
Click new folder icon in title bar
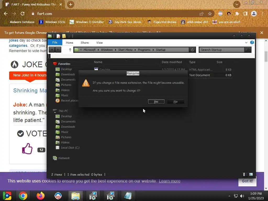pyautogui.click(x=64, y=36)
